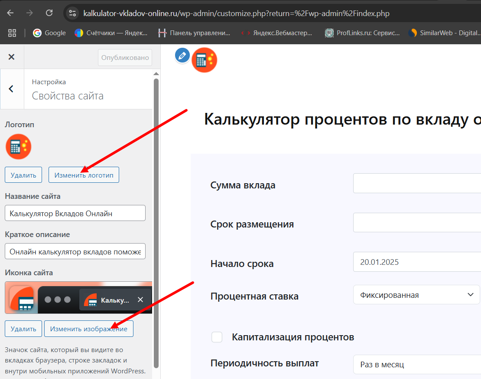
Task: Click the Изменить логотип button
Action: [84, 175]
